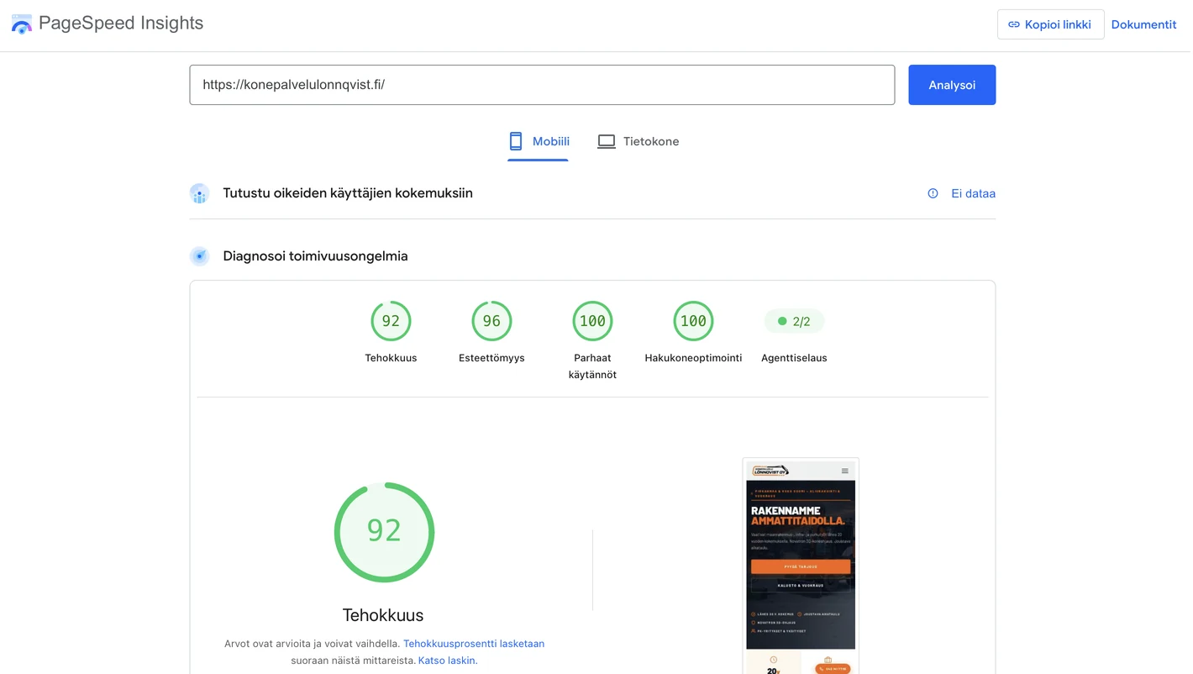1193x674 pixels.
Task: Click the link icon in Kopioi linkki
Action: [x=1014, y=24]
